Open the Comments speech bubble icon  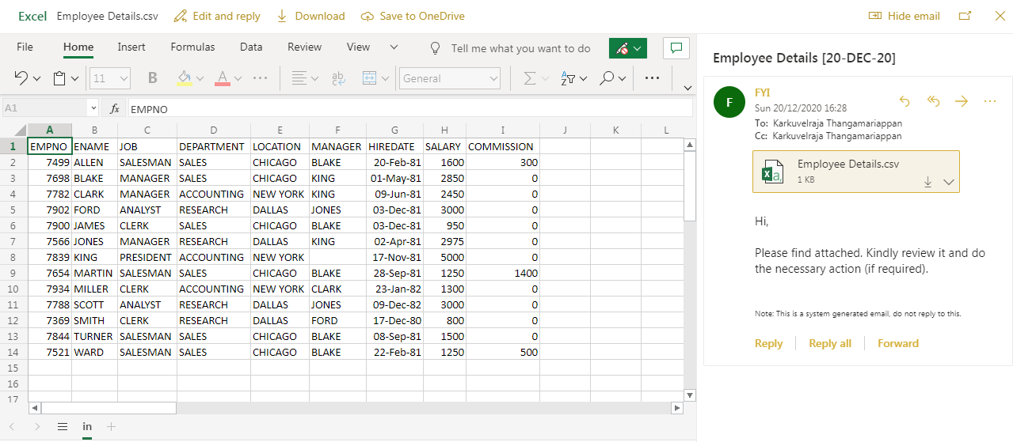click(676, 48)
